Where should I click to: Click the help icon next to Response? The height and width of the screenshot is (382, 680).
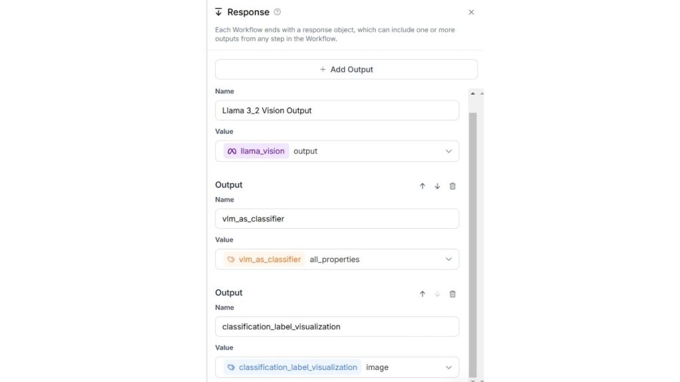click(x=278, y=12)
